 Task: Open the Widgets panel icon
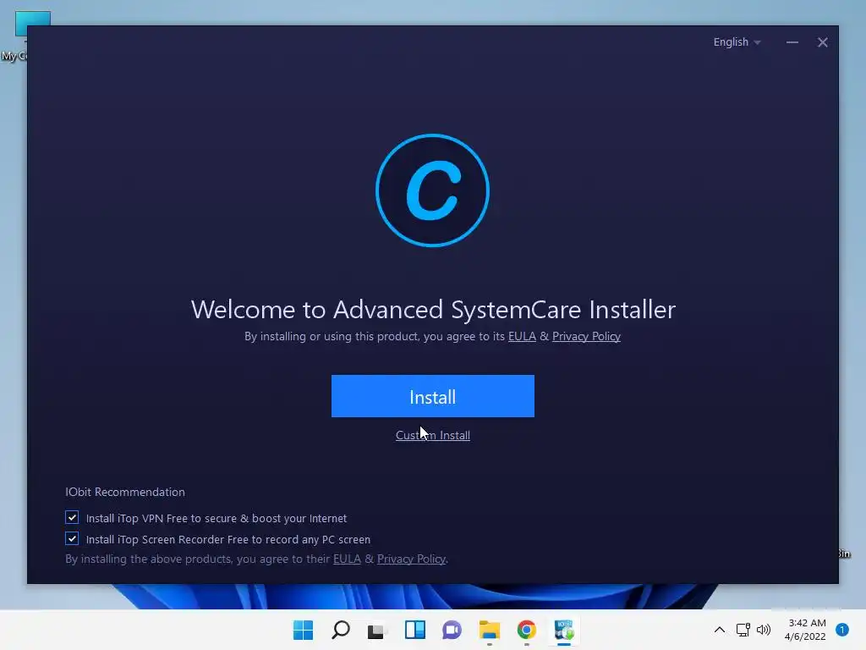click(414, 630)
